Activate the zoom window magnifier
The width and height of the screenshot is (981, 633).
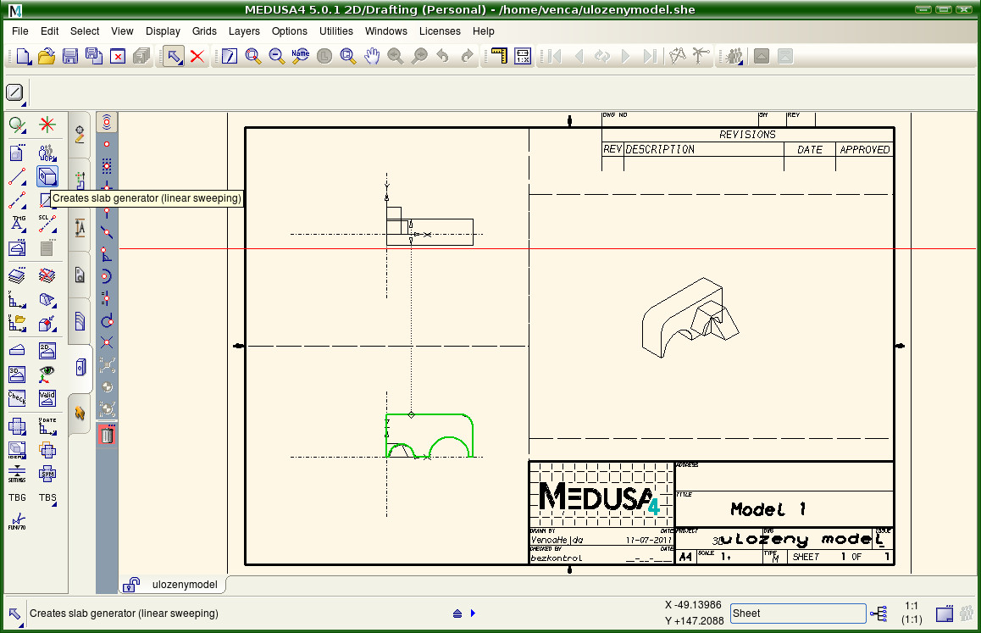(253, 56)
